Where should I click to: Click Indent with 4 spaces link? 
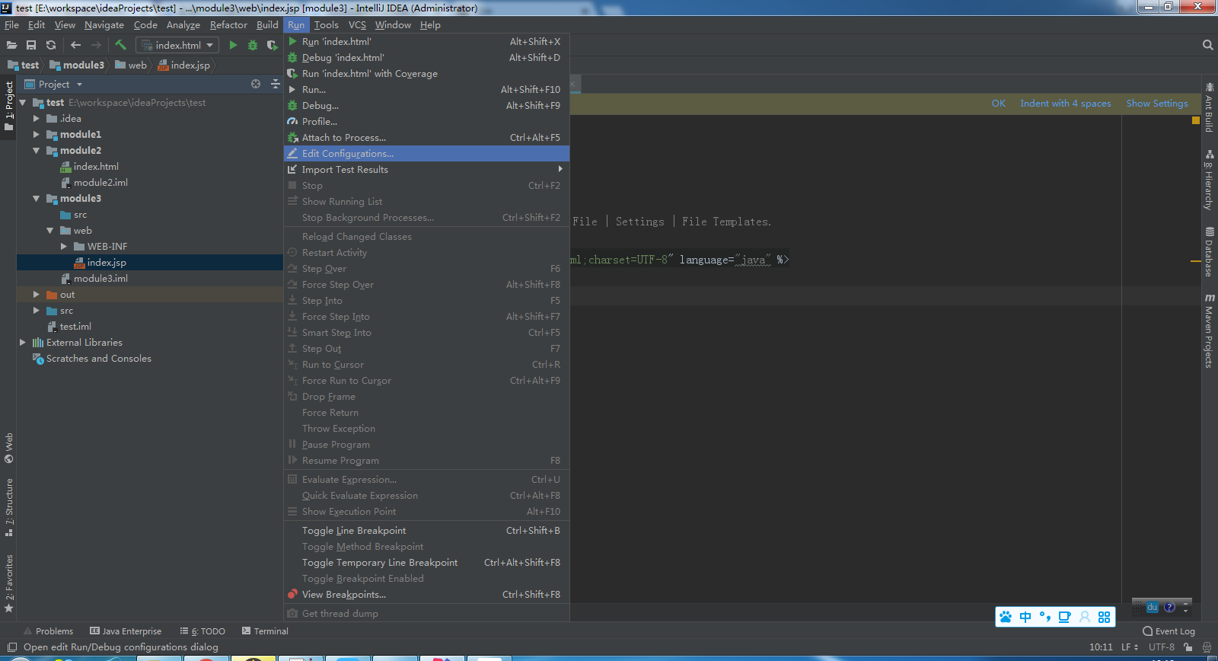pos(1065,104)
